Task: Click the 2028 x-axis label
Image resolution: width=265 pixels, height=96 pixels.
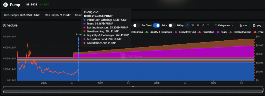Action: click(x=157, y=83)
